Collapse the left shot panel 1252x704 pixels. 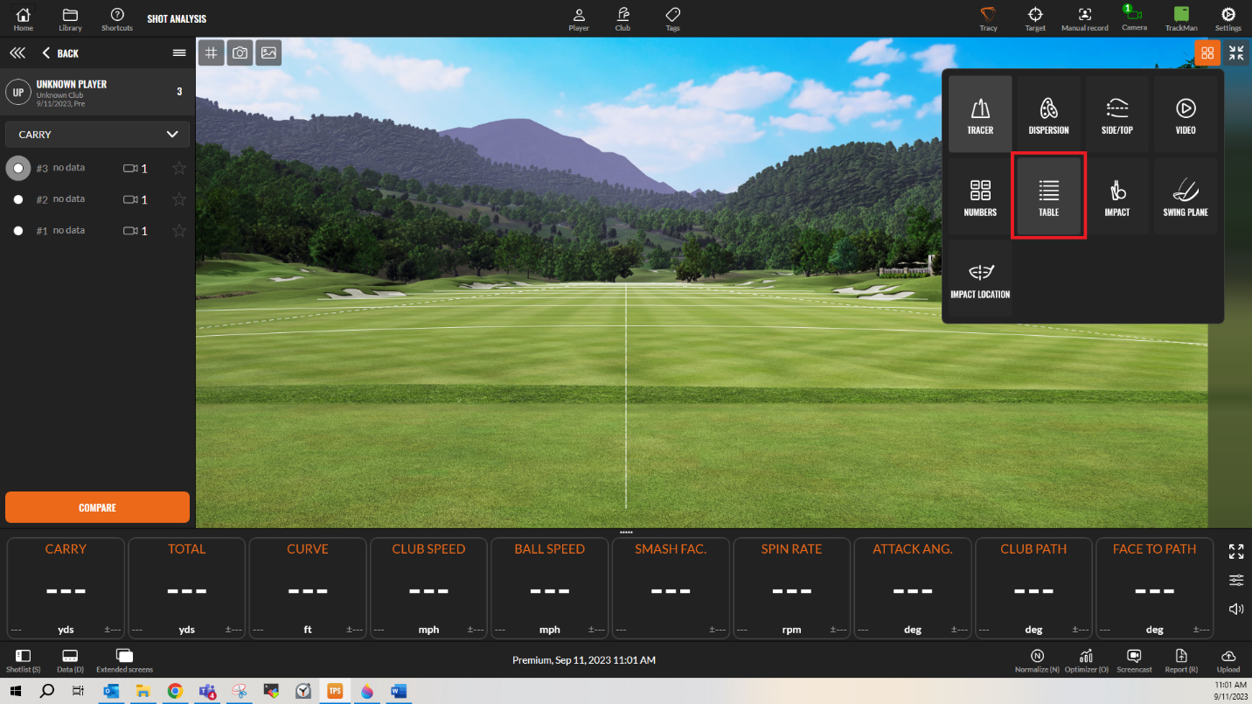tap(17, 52)
